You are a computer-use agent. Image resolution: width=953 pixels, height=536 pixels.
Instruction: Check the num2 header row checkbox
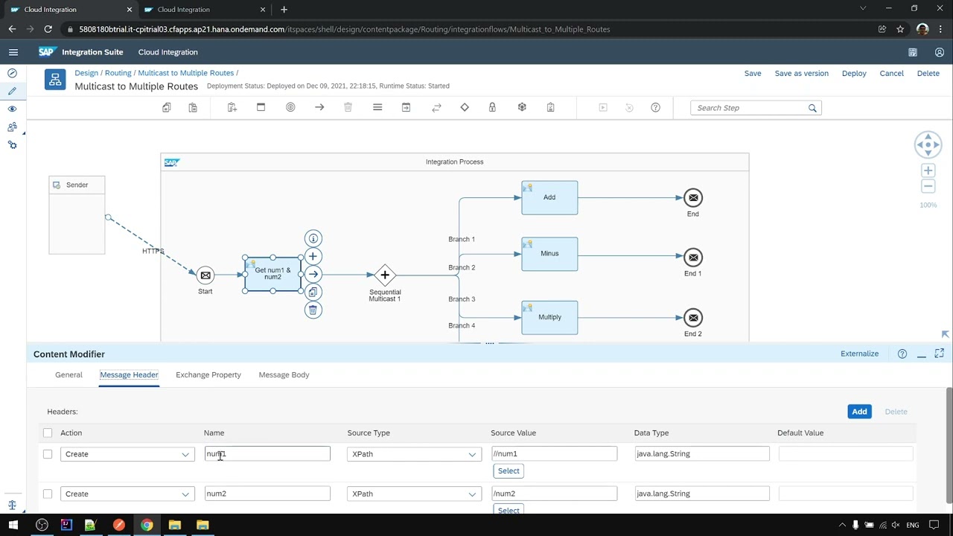coord(48,494)
